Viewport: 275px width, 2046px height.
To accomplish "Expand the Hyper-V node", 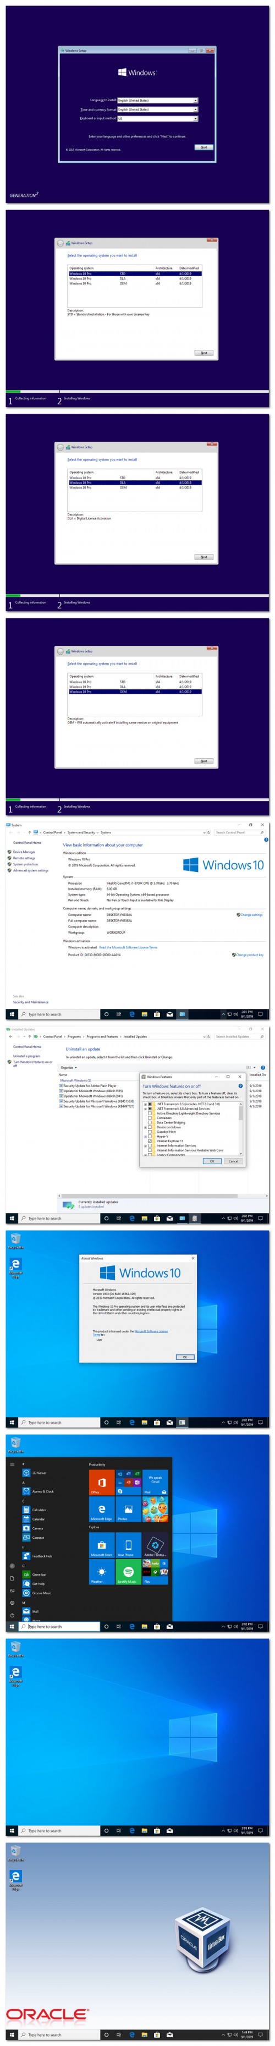I will click(145, 1137).
